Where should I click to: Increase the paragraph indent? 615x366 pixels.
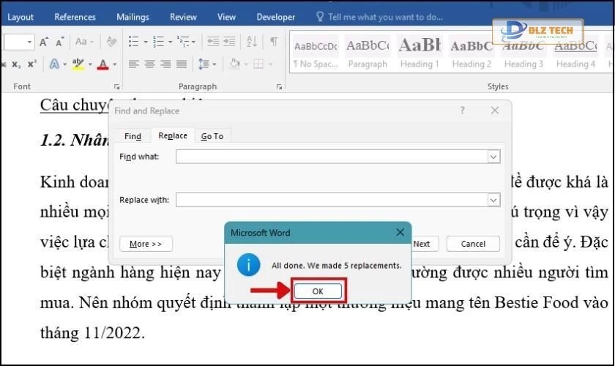tap(230, 42)
